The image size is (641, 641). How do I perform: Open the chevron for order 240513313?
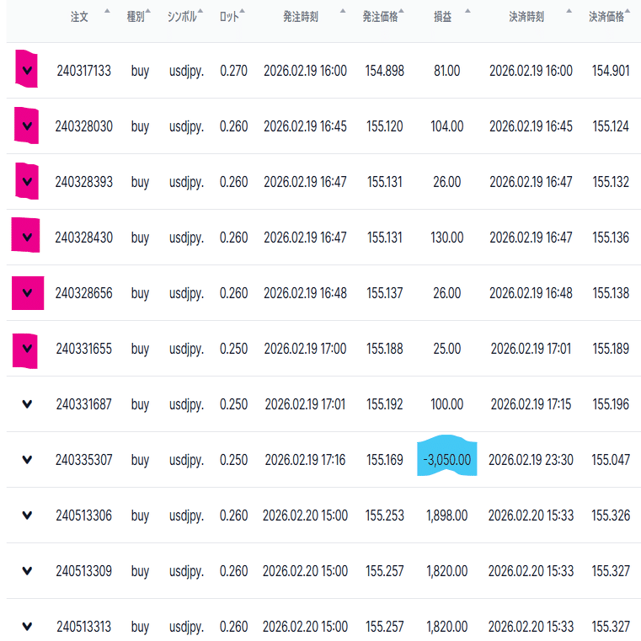click(x=27, y=627)
